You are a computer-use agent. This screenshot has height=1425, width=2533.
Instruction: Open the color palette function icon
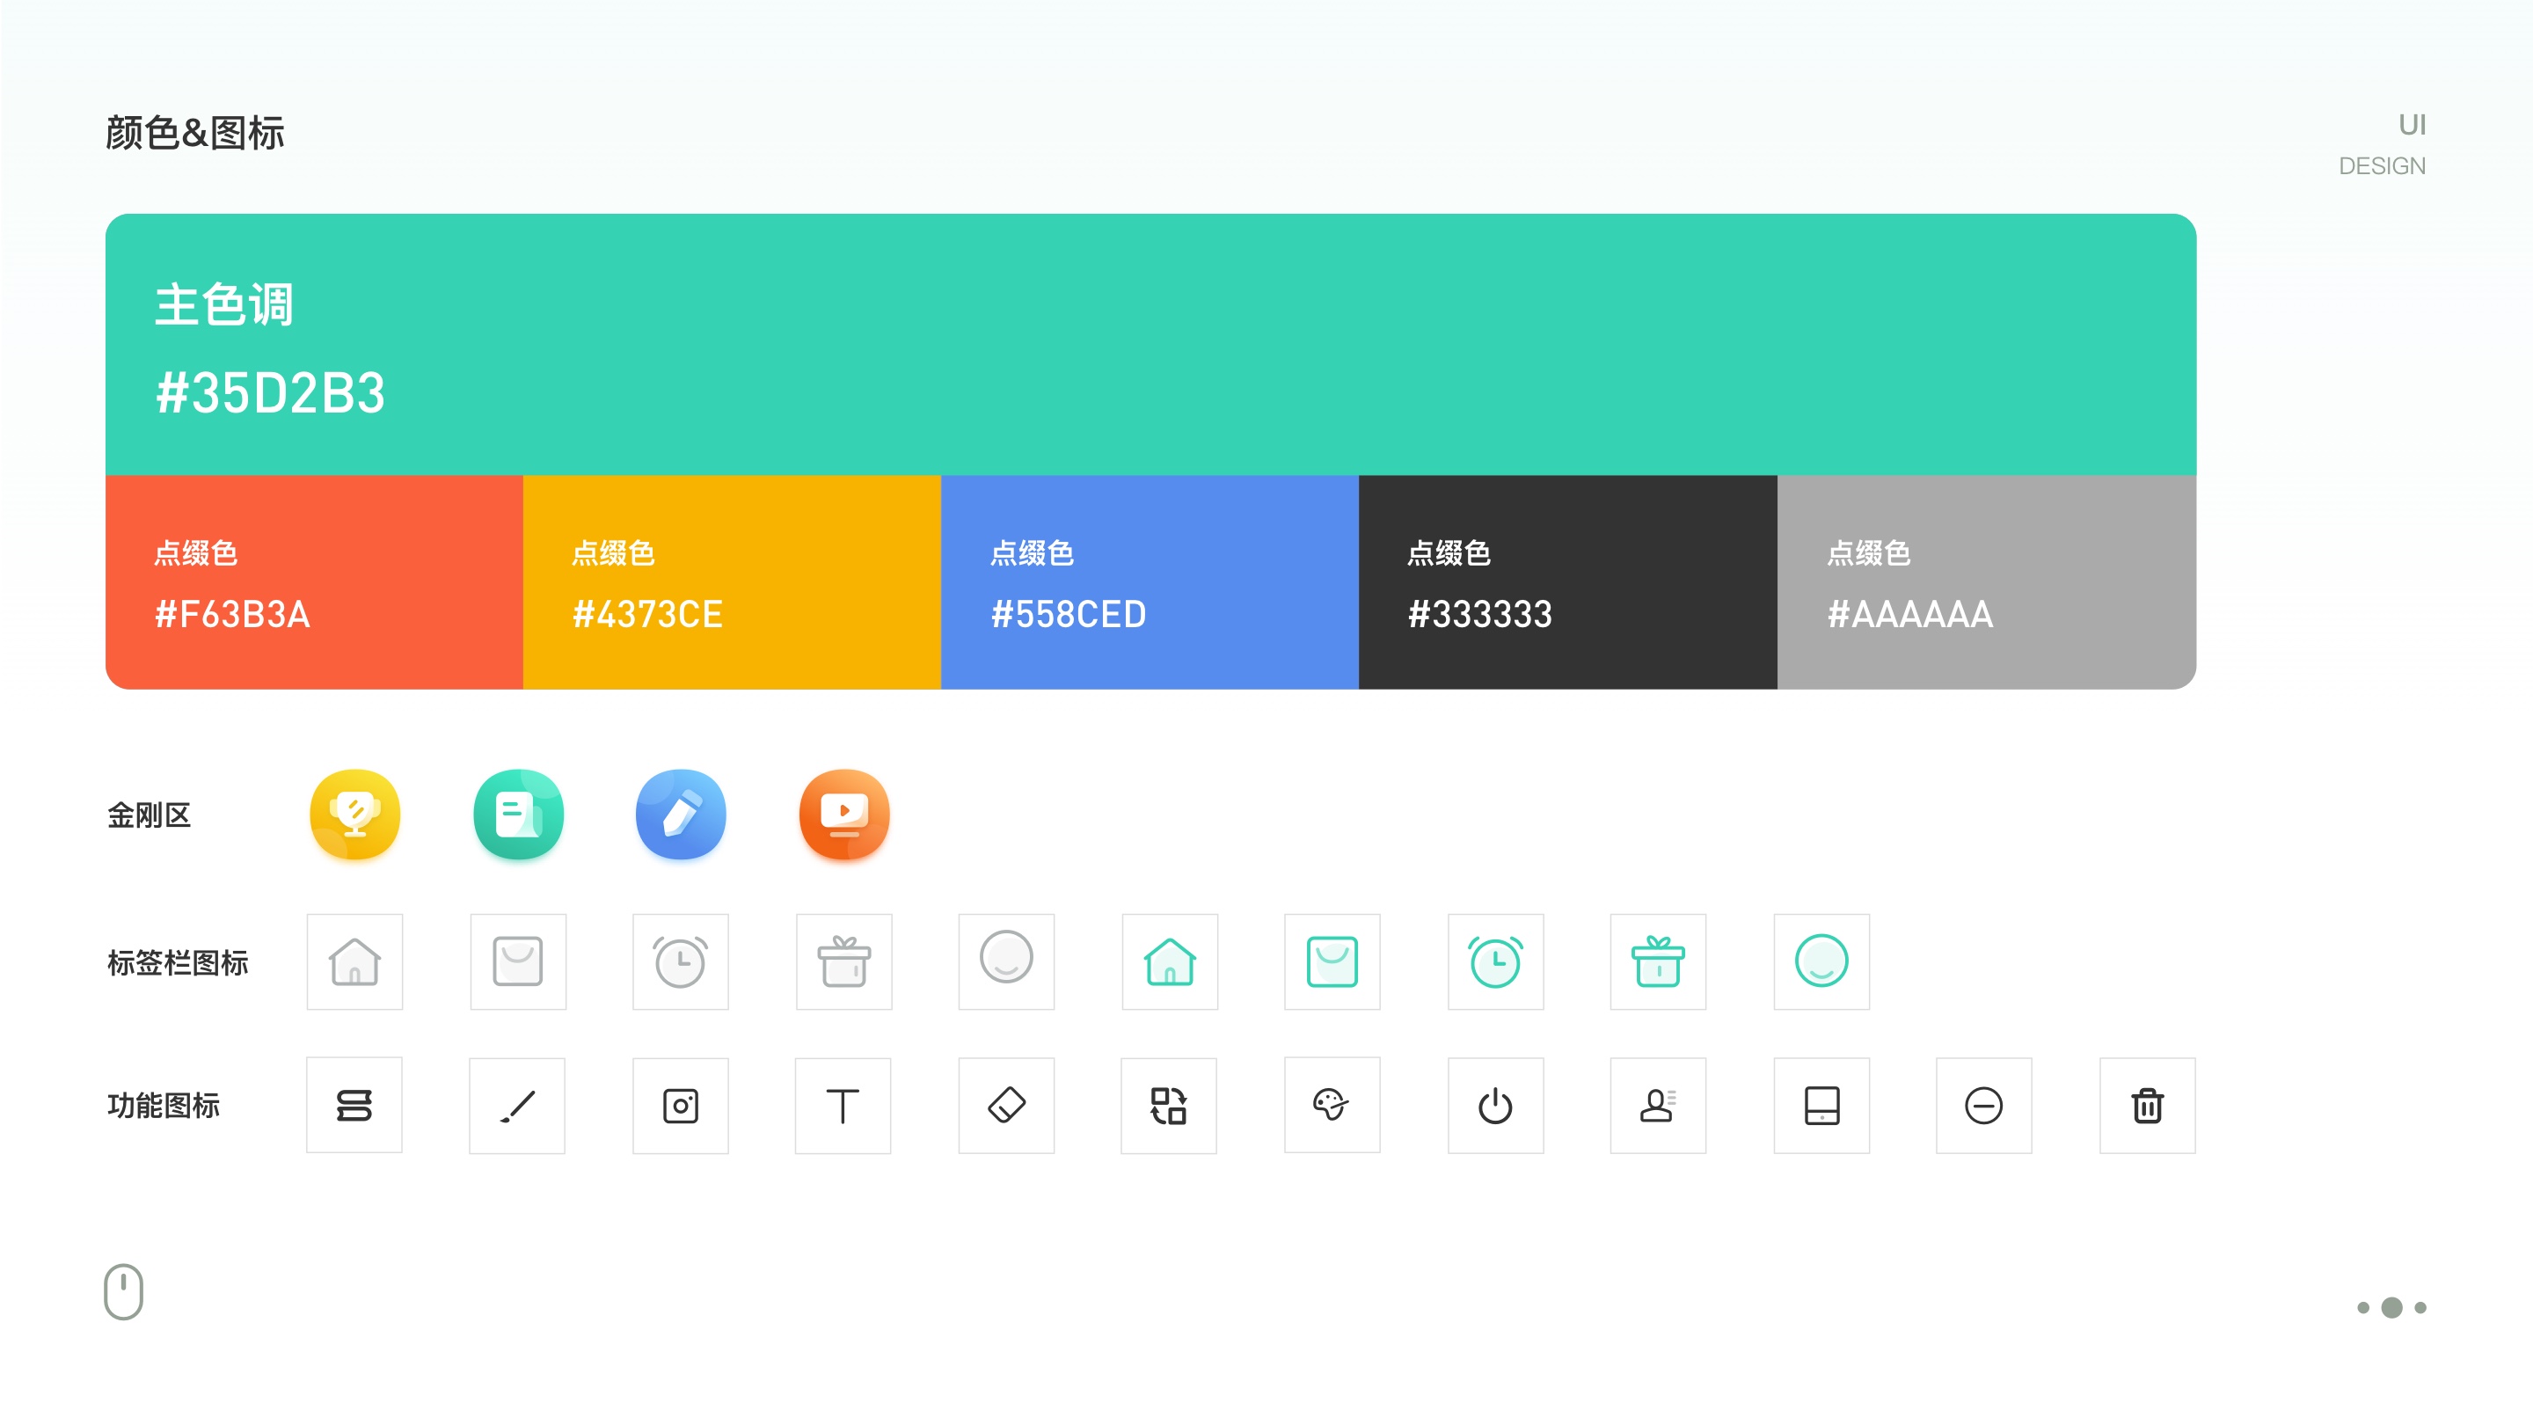[x=1332, y=1106]
